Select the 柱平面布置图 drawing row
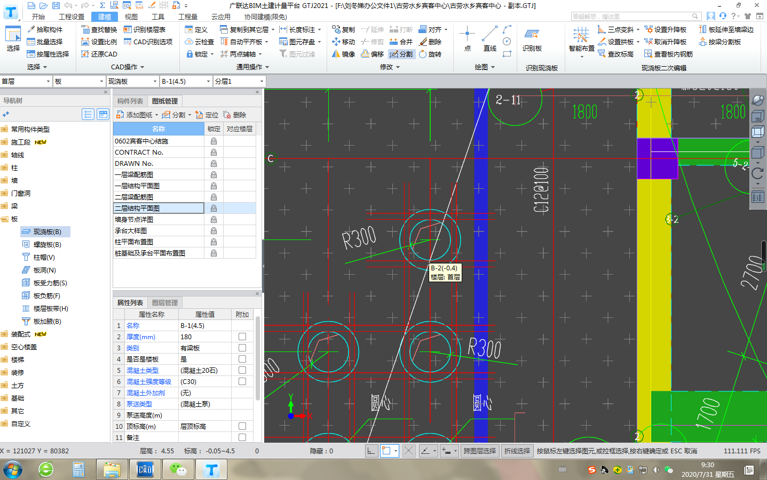The width and height of the screenshot is (767, 480). [159, 242]
